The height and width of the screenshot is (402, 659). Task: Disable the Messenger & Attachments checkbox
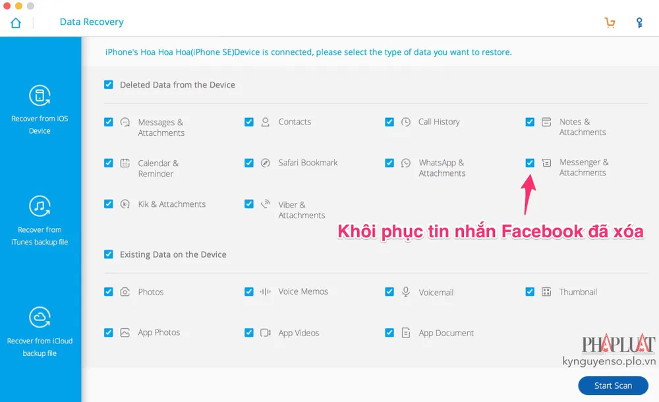coord(530,163)
